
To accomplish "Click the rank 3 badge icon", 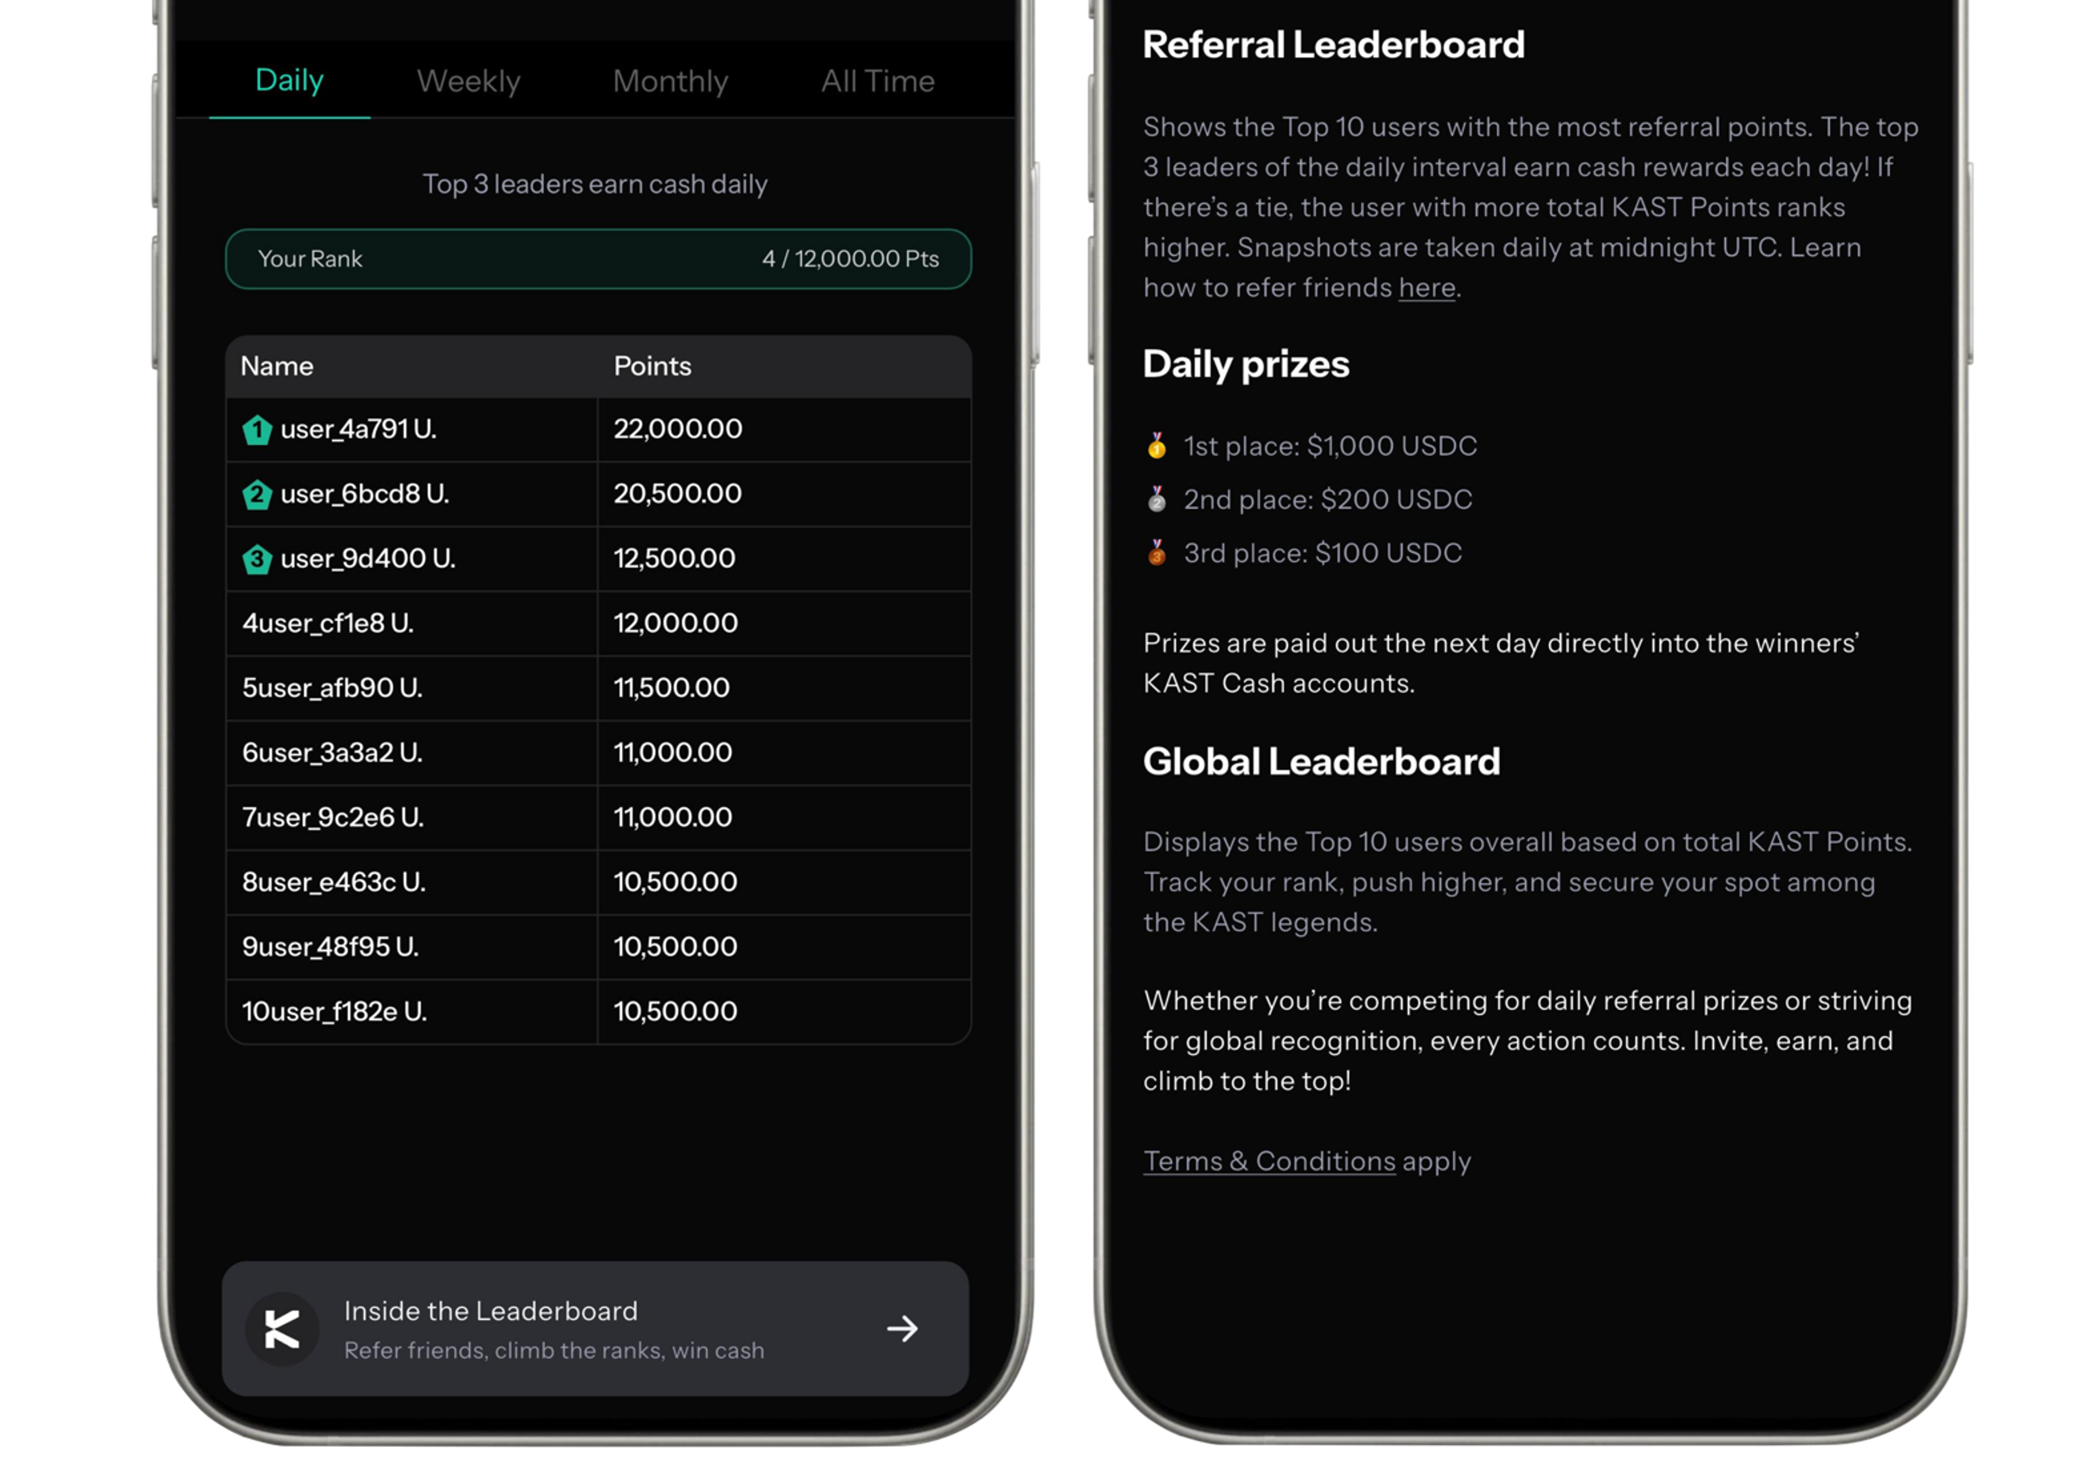I will (257, 559).
